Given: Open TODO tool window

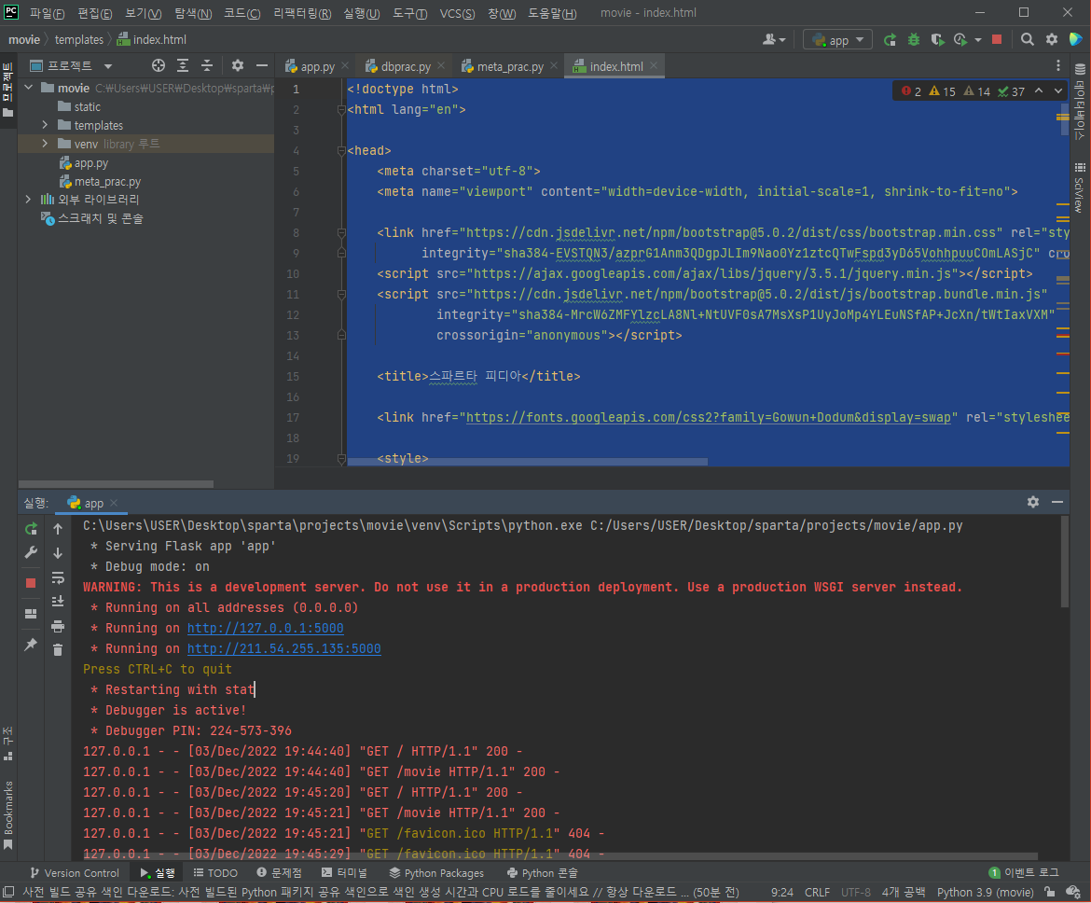Looking at the screenshot, I should click(x=215, y=873).
